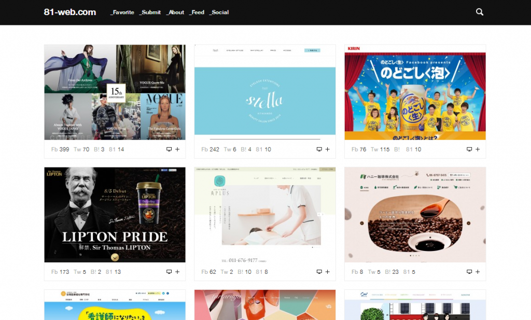Open the Vogue Japan 15th anniversary thumbnail
The height and width of the screenshot is (320, 531).
coord(115,92)
